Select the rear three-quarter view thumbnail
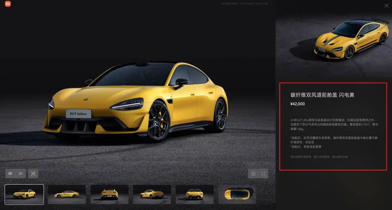Screen dimensions: 392x210 [x=152, y=194]
